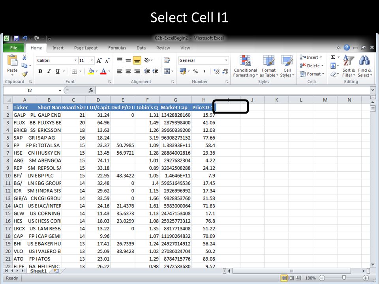Click the Paste clipboard icon

click(x=12, y=61)
